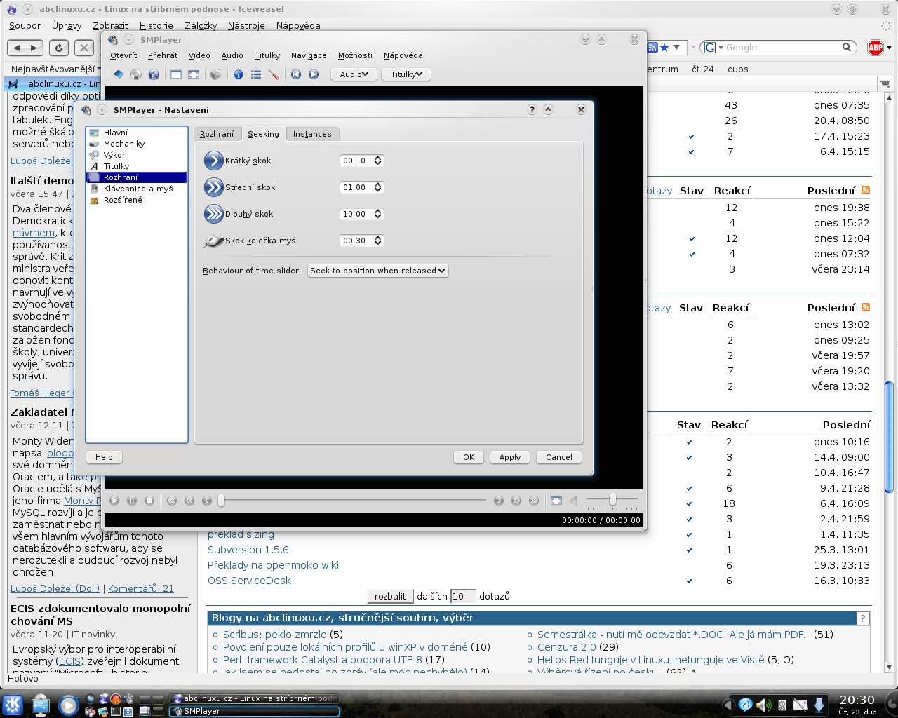Open KDE K menu launcher

(13, 705)
